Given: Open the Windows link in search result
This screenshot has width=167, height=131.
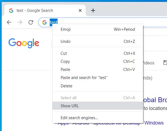Looking at the screenshot, I should point(154,123).
